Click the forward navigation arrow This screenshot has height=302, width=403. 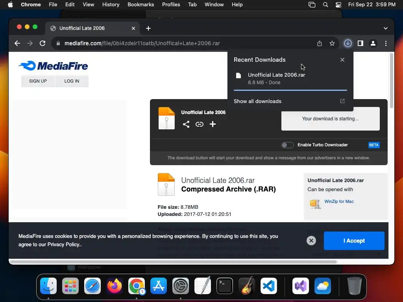(30, 43)
